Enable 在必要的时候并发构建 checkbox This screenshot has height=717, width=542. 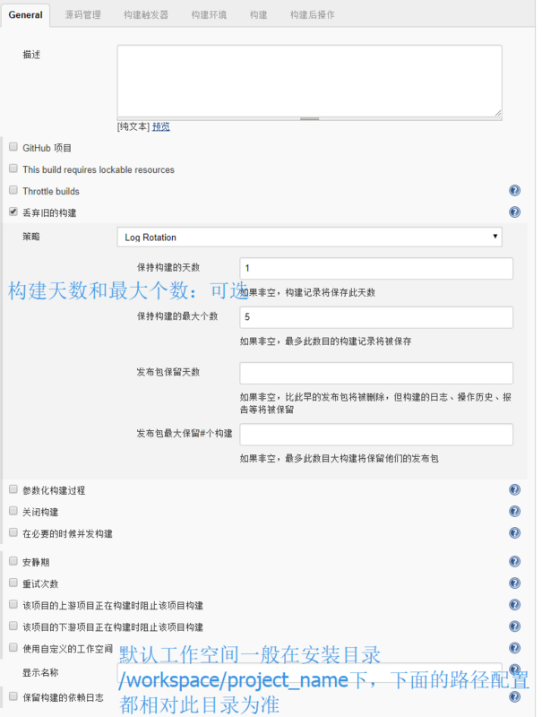(13, 532)
